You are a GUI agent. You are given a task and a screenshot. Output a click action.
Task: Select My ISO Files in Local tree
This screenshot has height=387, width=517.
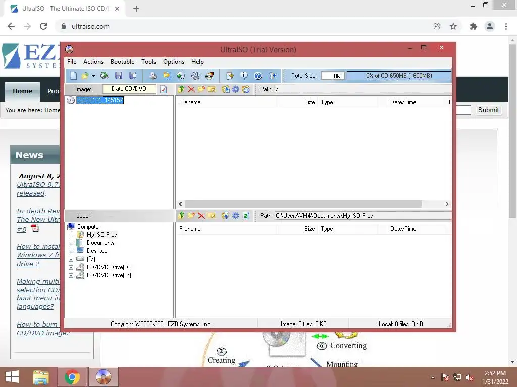pyautogui.click(x=101, y=235)
